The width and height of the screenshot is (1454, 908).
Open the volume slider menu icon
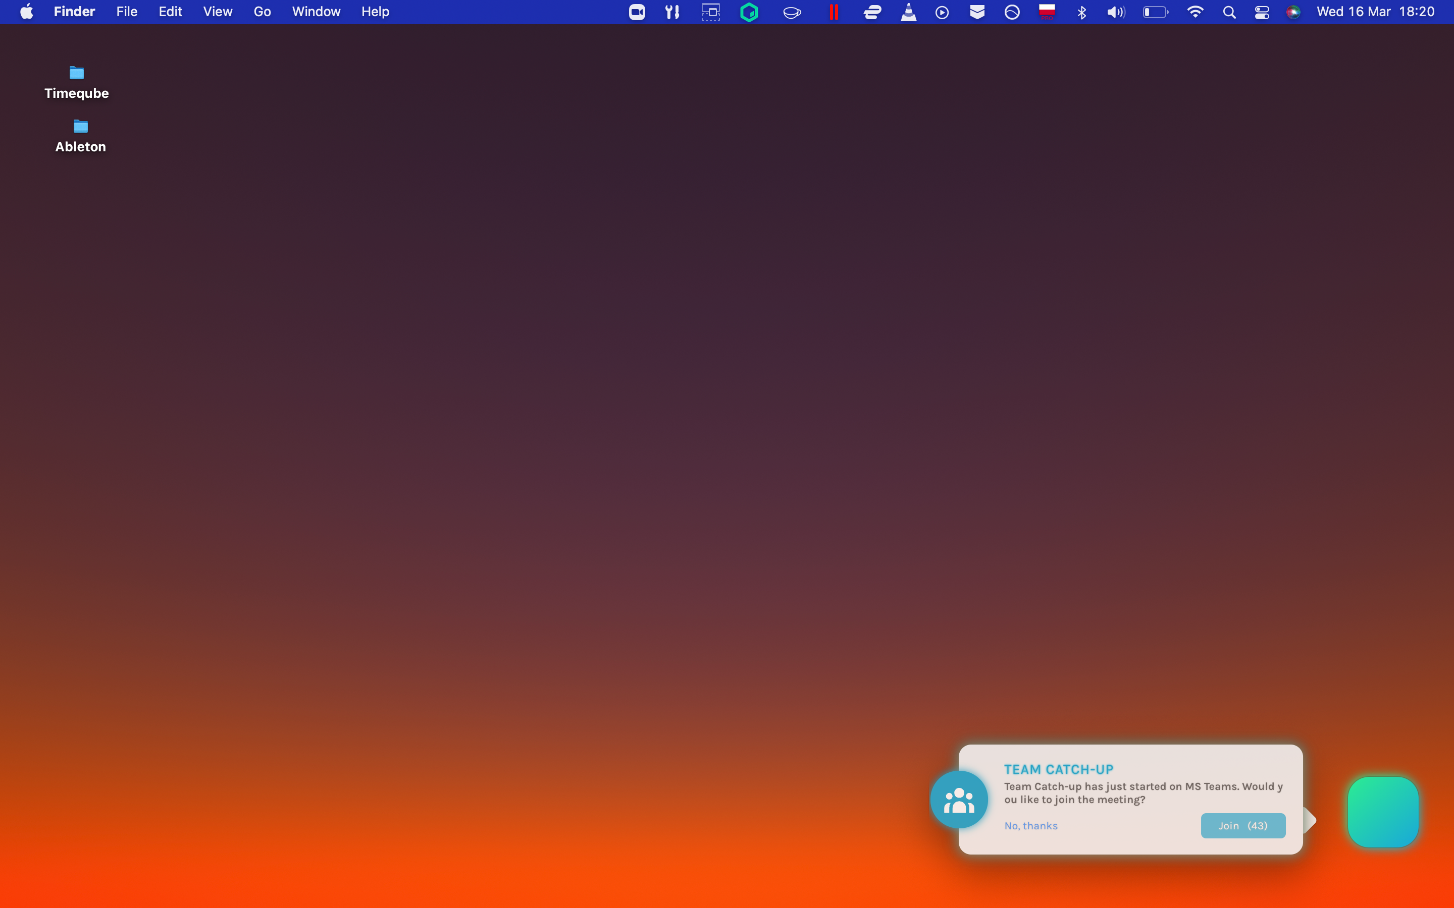click(1116, 12)
